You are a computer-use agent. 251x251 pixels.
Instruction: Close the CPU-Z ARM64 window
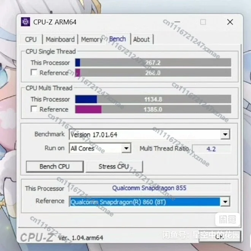pyautogui.click(x=230, y=22)
